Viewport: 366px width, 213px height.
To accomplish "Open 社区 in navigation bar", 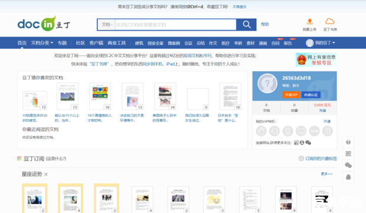I will tap(80, 43).
